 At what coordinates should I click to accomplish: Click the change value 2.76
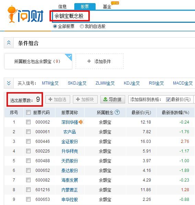[185, 141]
